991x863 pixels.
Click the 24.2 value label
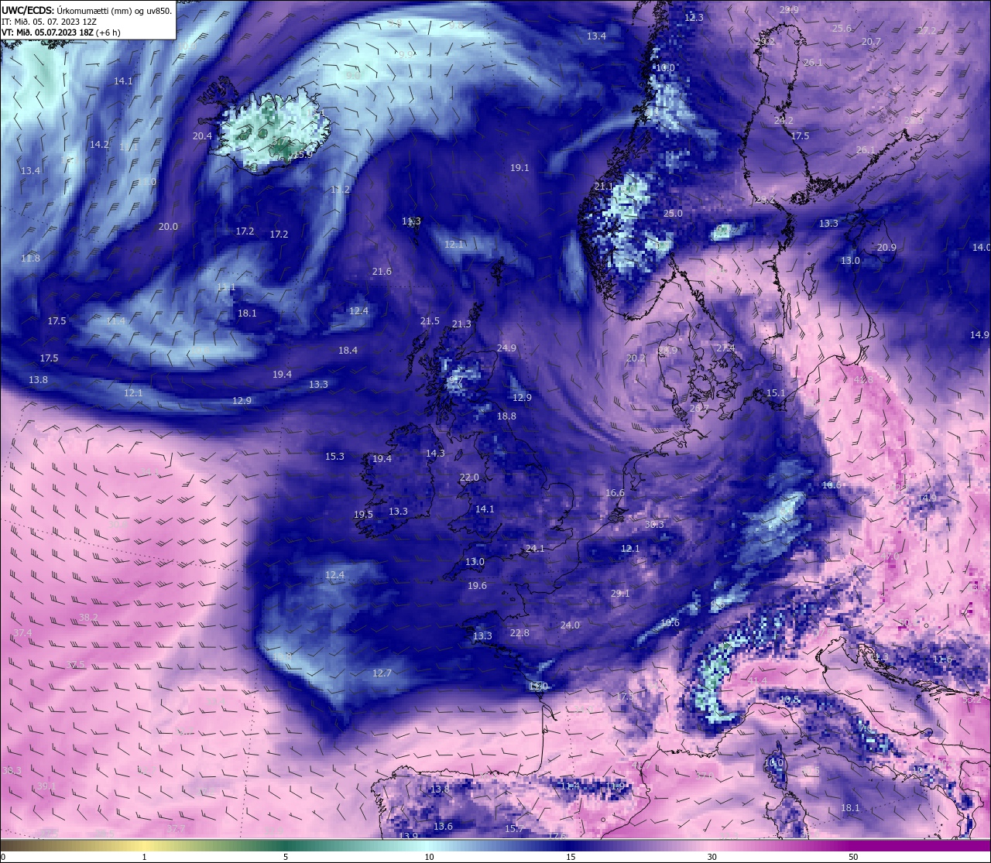[784, 121]
